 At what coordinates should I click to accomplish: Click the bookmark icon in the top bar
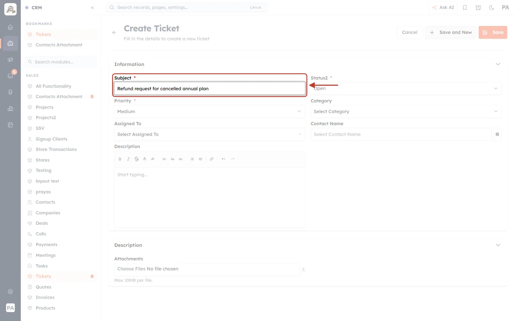[x=465, y=7]
